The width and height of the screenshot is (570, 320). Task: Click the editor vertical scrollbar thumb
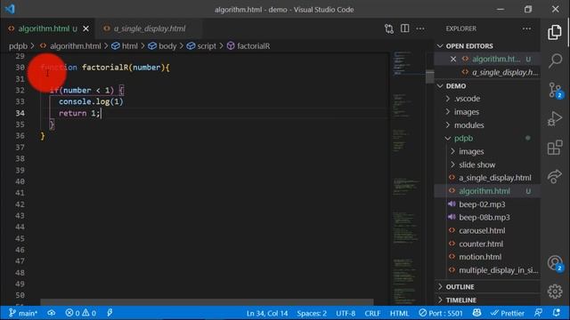click(429, 77)
